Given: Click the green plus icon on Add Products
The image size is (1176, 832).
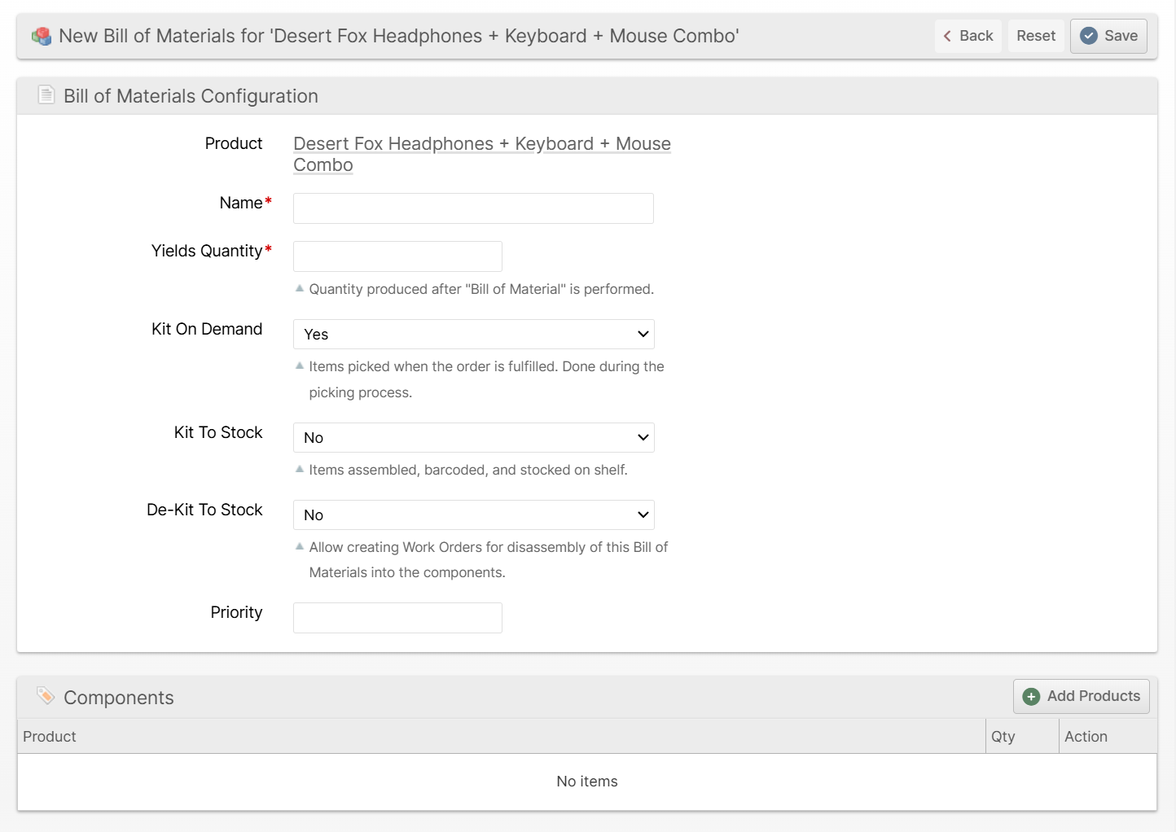Looking at the screenshot, I should (x=1031, y=697).
